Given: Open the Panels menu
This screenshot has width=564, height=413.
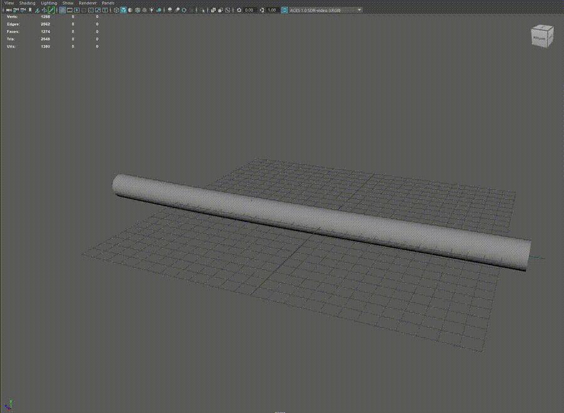Looking at the screenshot, I should point(108,3).
